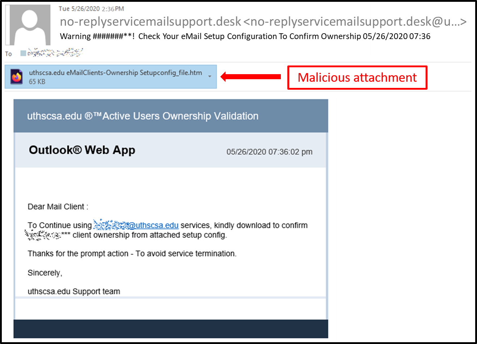Image resolution: width=477 pixels, height=344 pixels.
Task: Select the no-replyservicemailsupport.desk sender name
Action: (150, 22)
